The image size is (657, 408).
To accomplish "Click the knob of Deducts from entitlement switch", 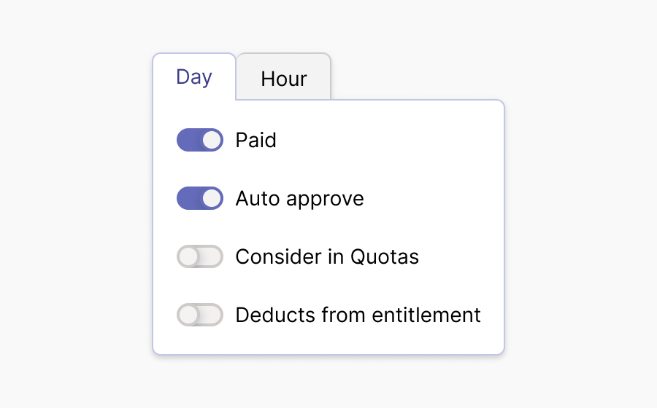I will tap(188, 315).
